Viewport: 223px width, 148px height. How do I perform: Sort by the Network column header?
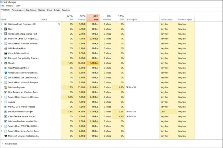coord(106,18)
